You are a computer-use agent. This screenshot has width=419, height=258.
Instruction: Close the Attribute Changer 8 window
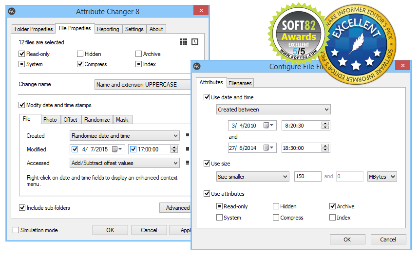click(201, 10)
